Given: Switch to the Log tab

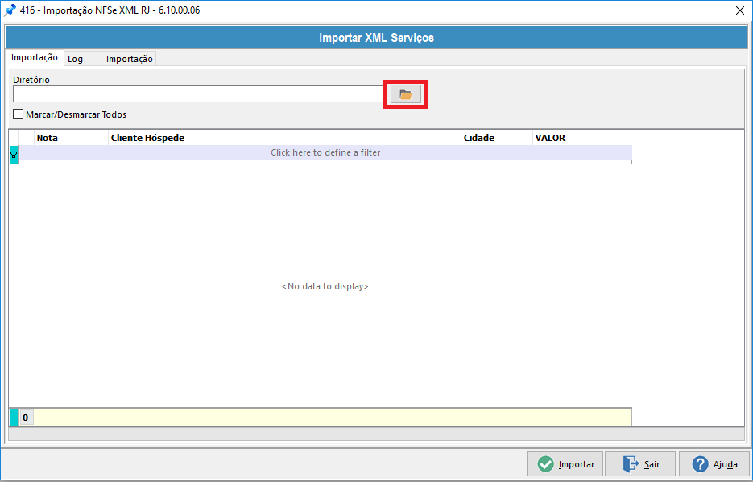Looking at the screenshot, I should (81, 59).
